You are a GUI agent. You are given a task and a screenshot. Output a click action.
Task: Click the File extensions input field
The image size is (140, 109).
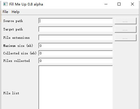pyautogui.click(x=76, y=38)
